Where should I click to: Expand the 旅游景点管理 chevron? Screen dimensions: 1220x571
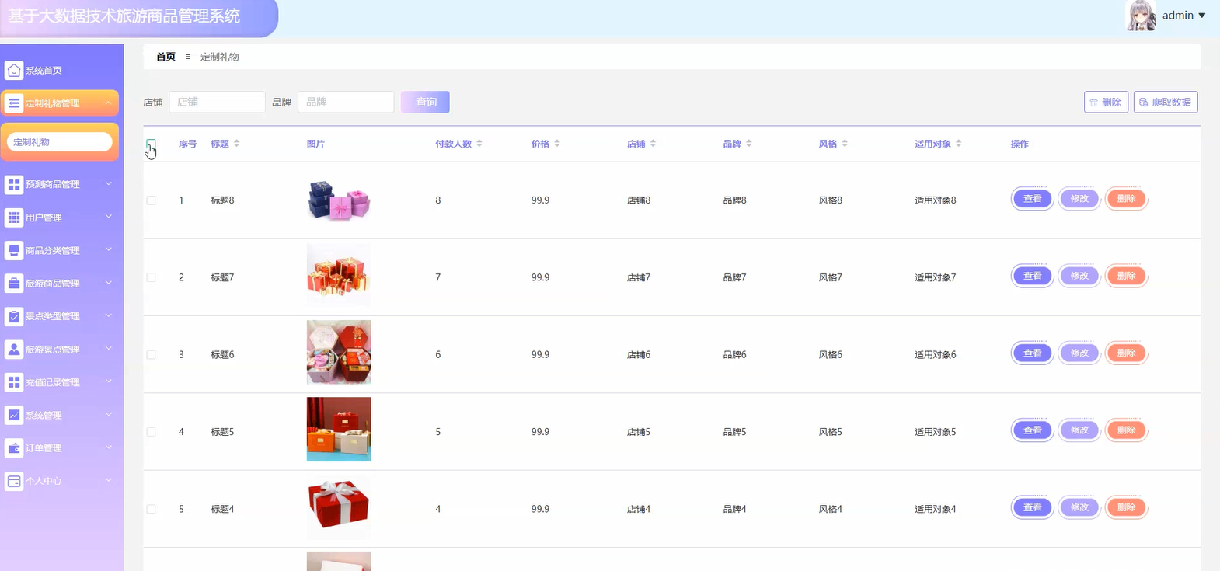109,349
